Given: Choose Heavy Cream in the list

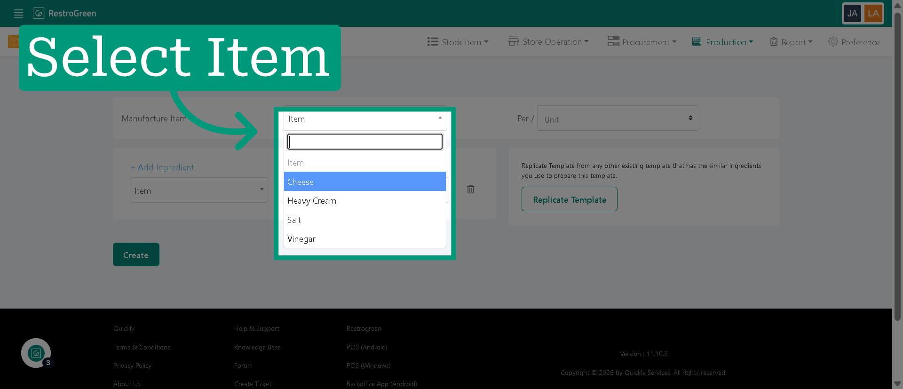Looking at the screenshot, I should [x=364, y=201].
